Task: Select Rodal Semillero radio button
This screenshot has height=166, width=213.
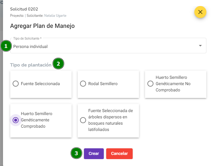Action: coord(83,84)
